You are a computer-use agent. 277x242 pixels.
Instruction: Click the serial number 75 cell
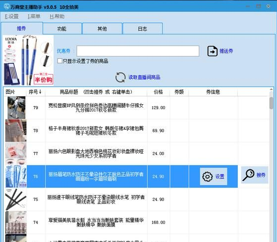click(x=36, y=199)
